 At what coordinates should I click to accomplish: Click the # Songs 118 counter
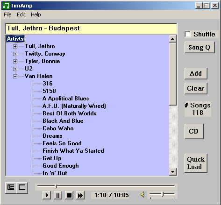click(x=198, y=109)
